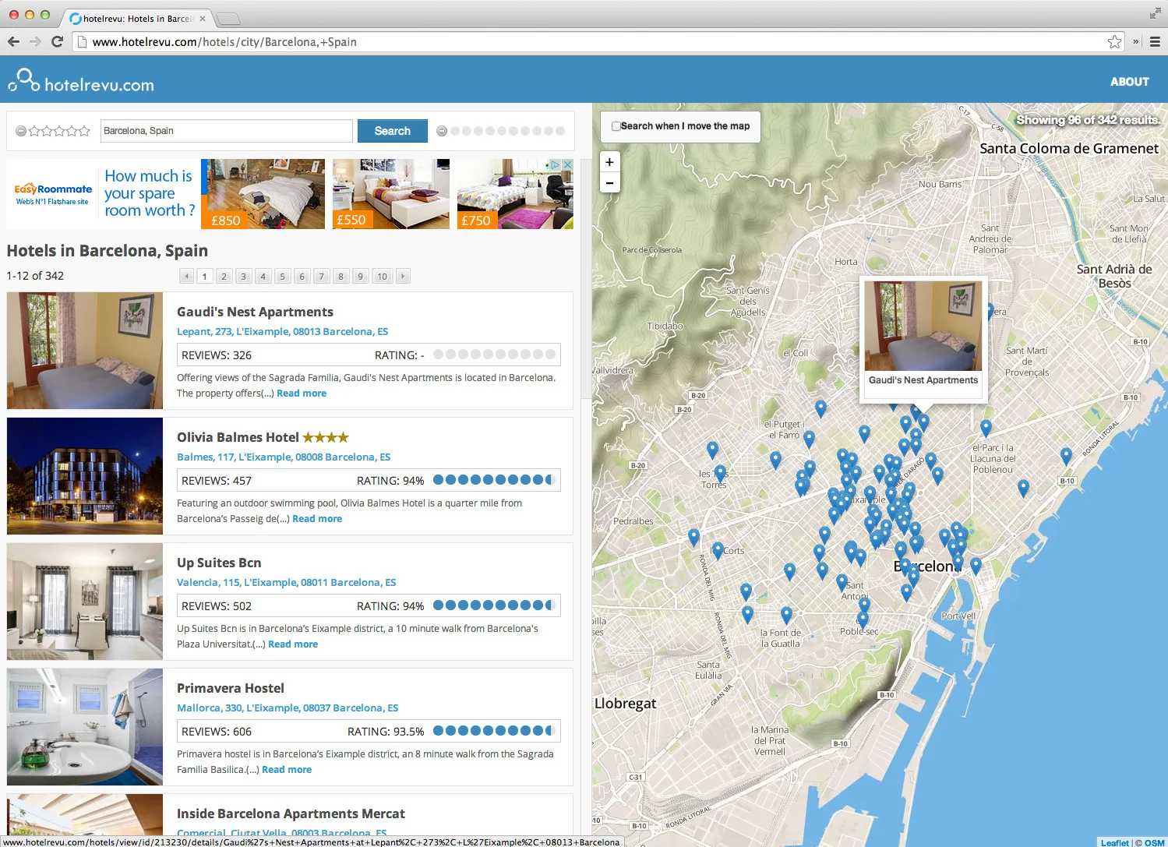Open Up Suites Bcn address link
The width and height of the screenshot is (1168, 847).
click(286, 583)
